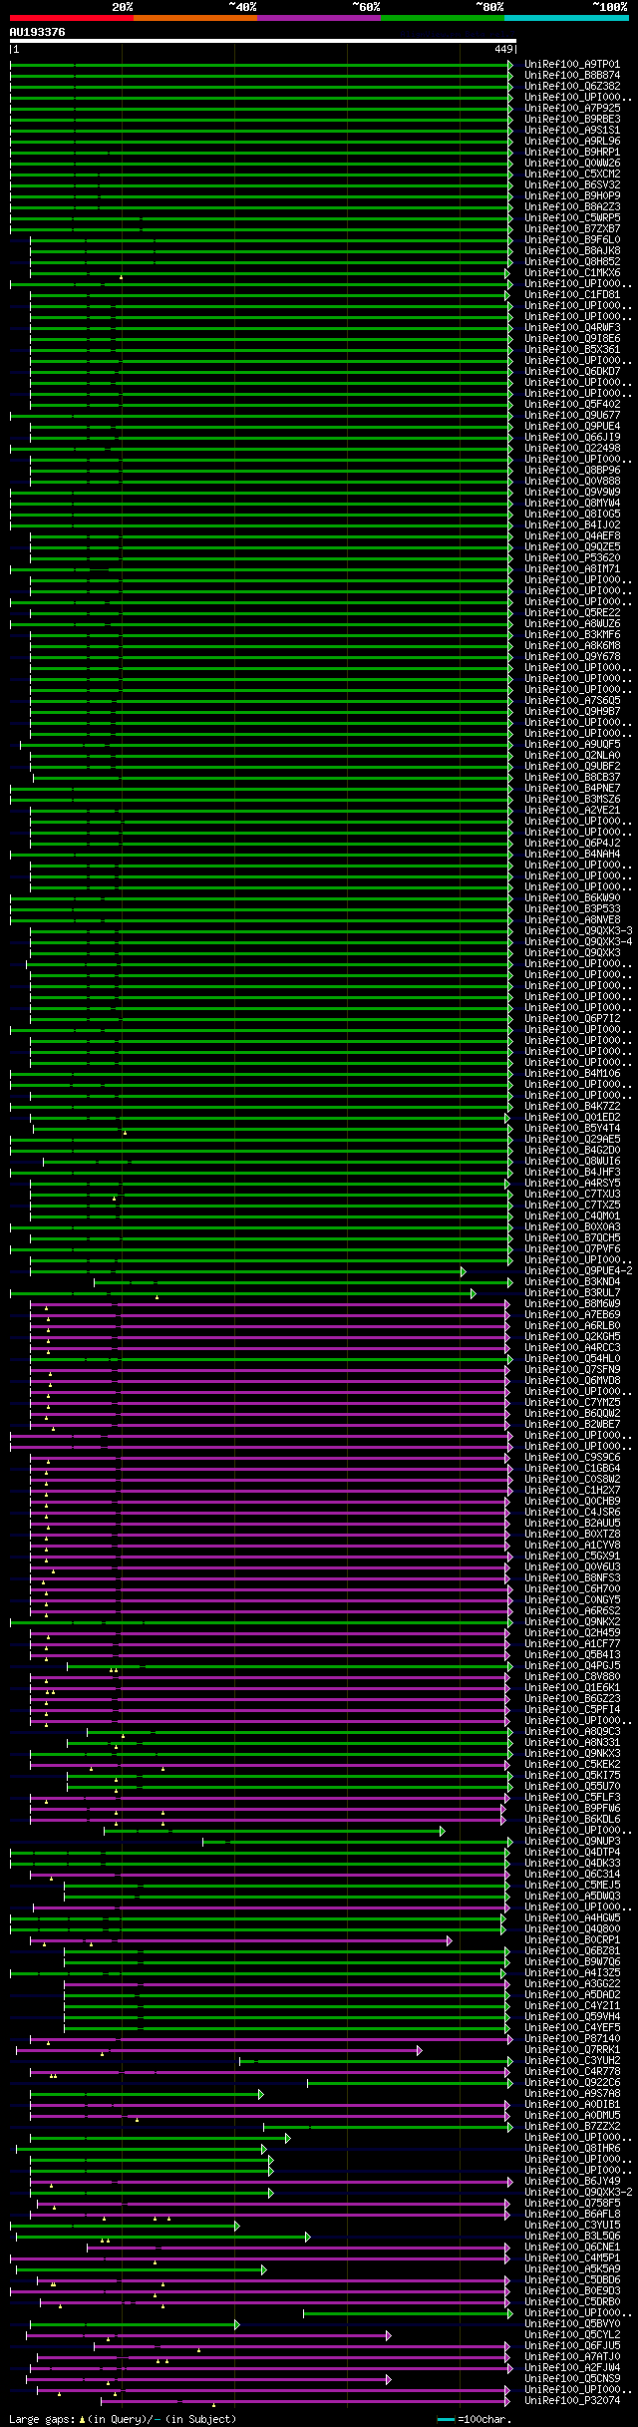Click the arrowhead ending UniRef100_Q9PUE4-2's bar
This screenshot has width=638, height=2427.
point(464,1271)
